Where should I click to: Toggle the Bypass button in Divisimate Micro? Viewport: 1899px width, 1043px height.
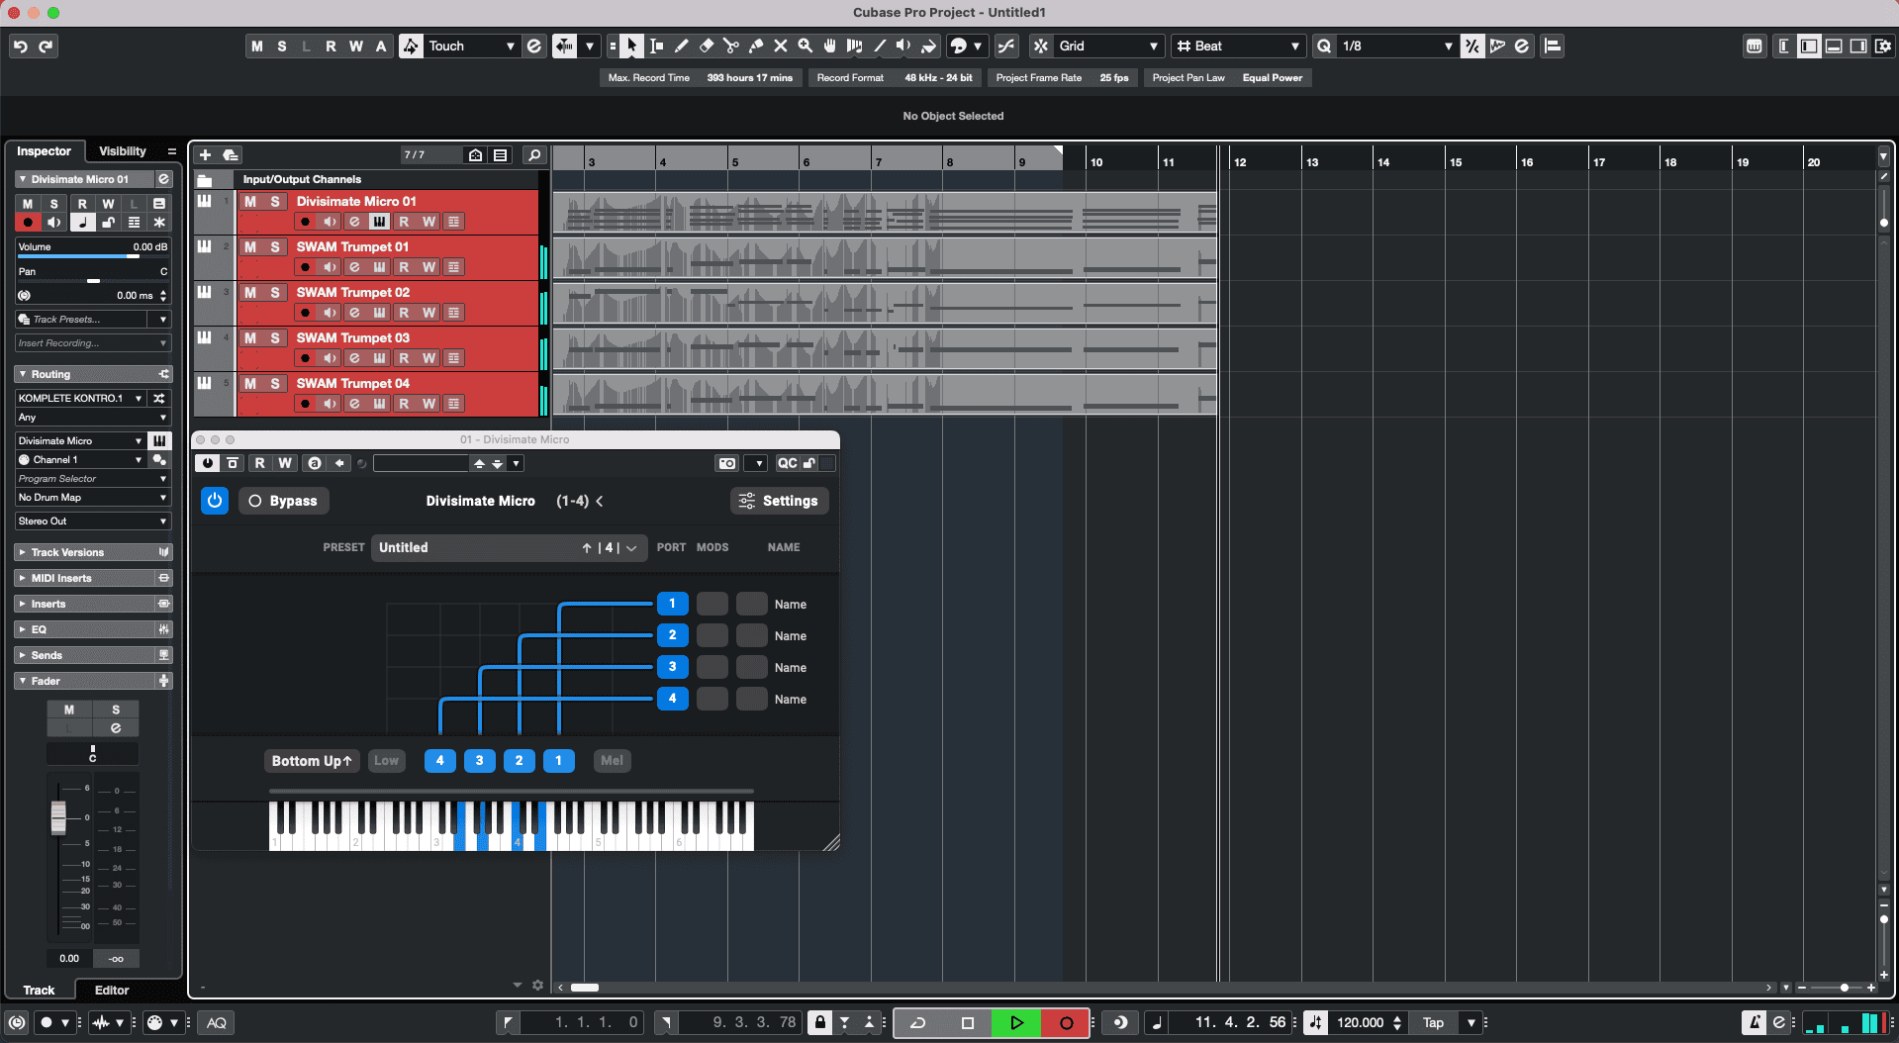click(x=284, y=501)
